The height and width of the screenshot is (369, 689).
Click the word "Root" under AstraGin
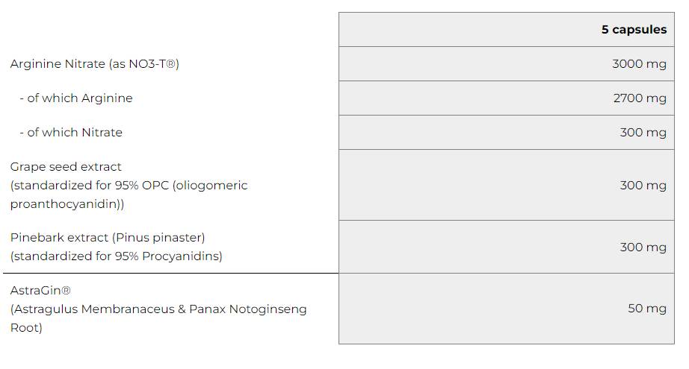25,328
